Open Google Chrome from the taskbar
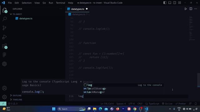 pos(135,109)
